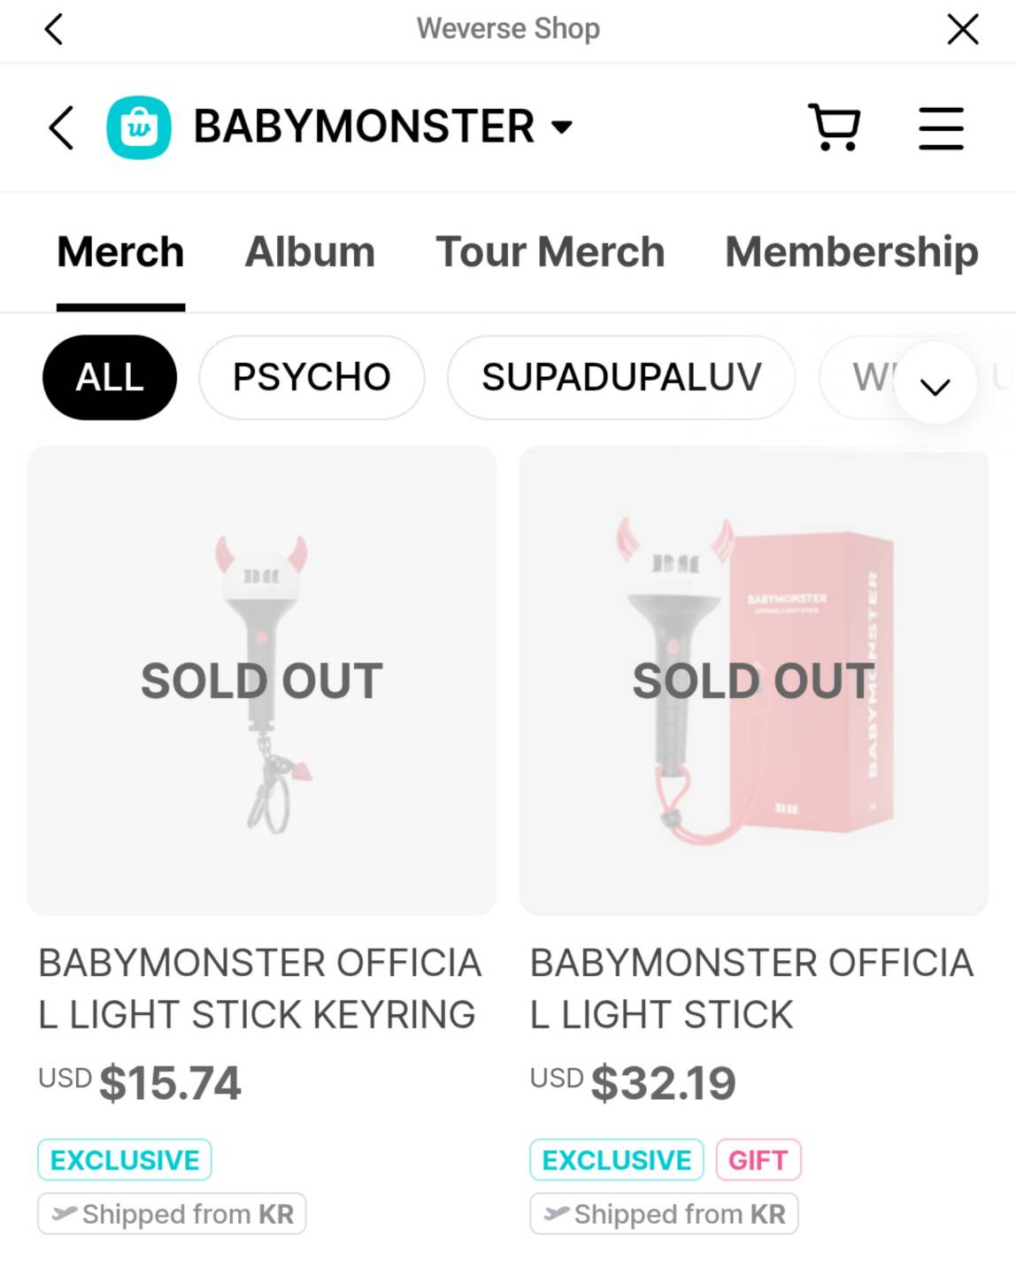Filter by SUPADUPALUV collection
The height and width of the screenshot is (1261, 1016).
click(620, 378)
